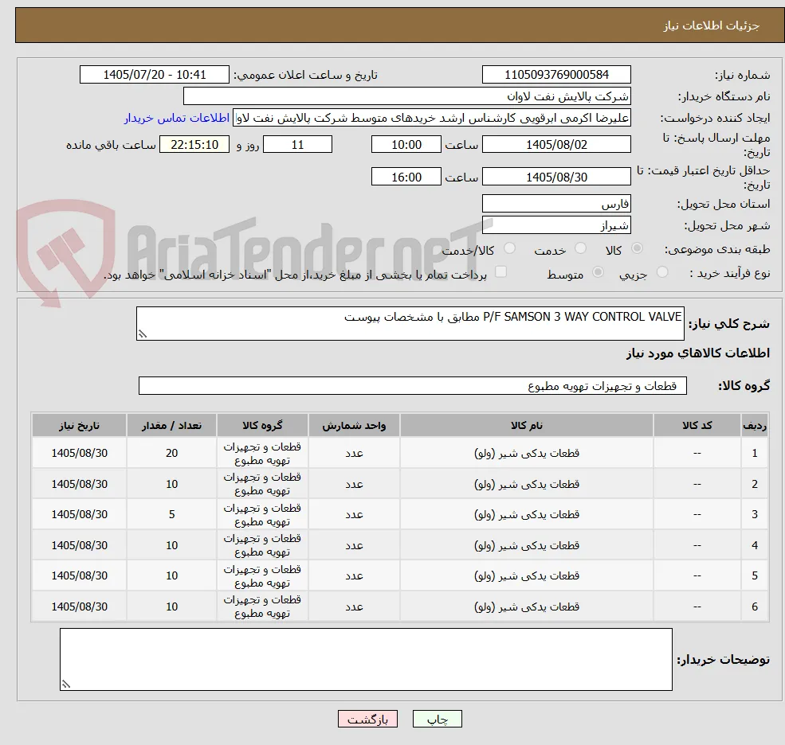Click the تاریخ نیاز column header
785x745 pixels.
pyautogui.click(x=79, y=426)
